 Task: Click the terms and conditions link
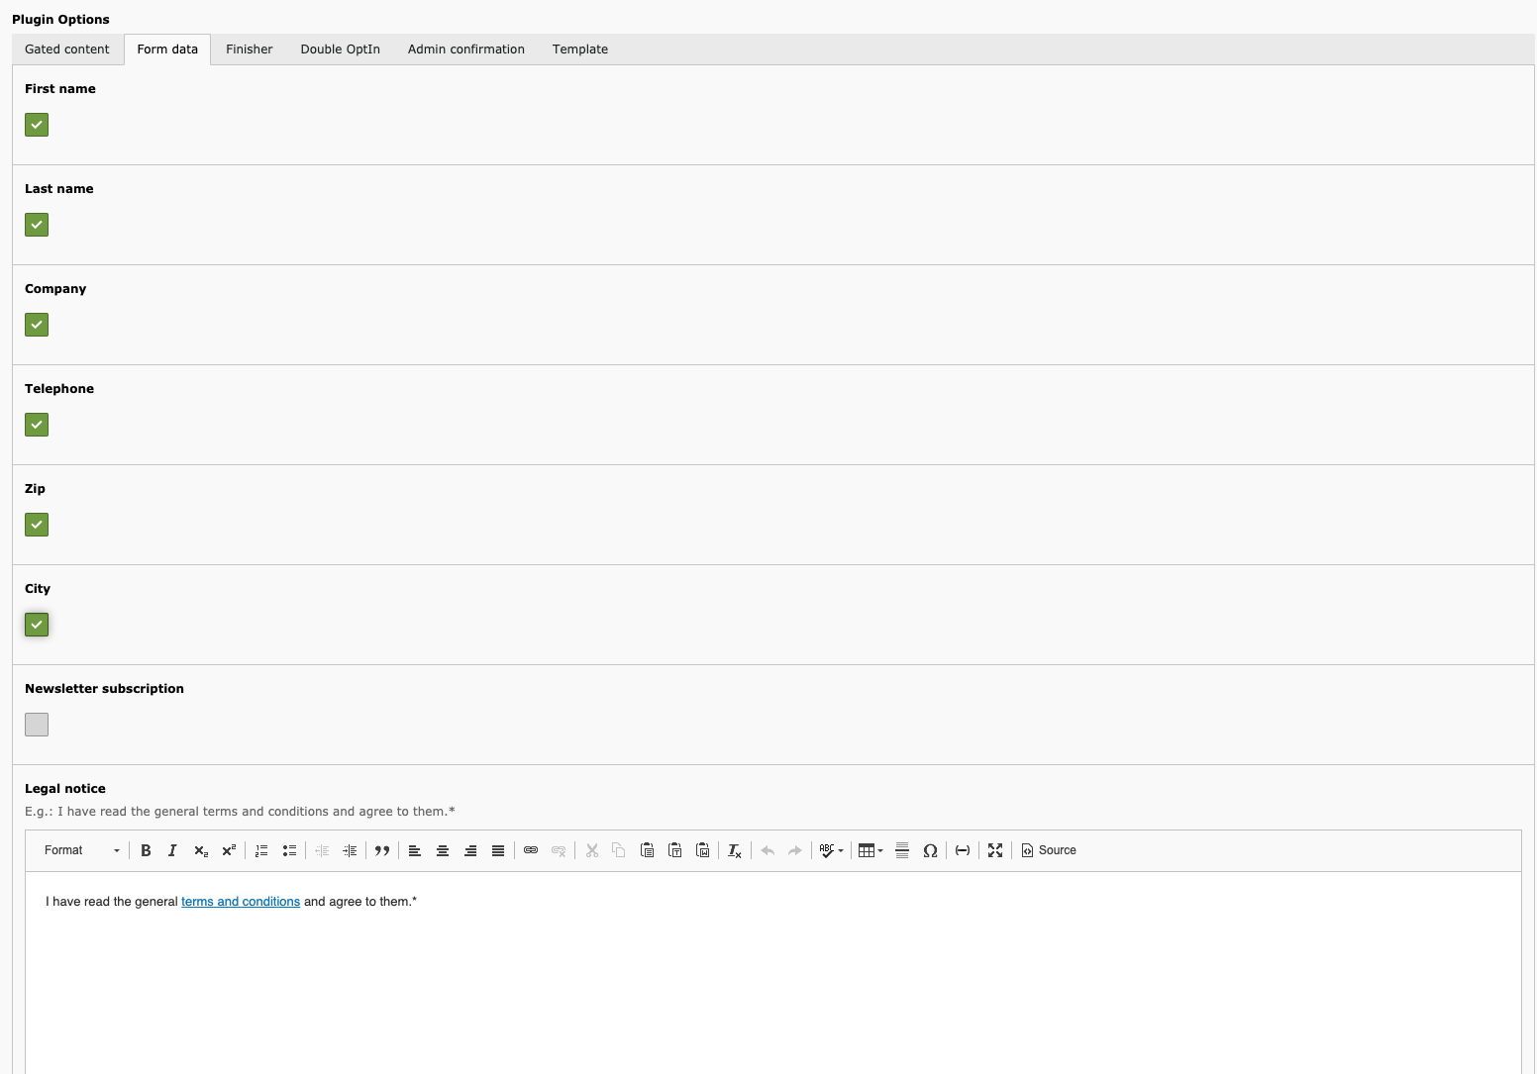click(x=241, y=902)
